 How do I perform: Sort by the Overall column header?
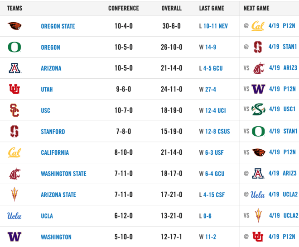point(171,8)
